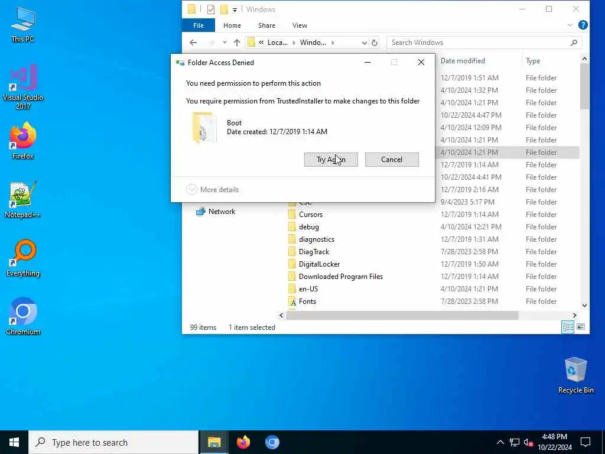Open the Recycle Bin on desktop
The height and width of the screenshot is (454, 605).
tap(575, 375)
